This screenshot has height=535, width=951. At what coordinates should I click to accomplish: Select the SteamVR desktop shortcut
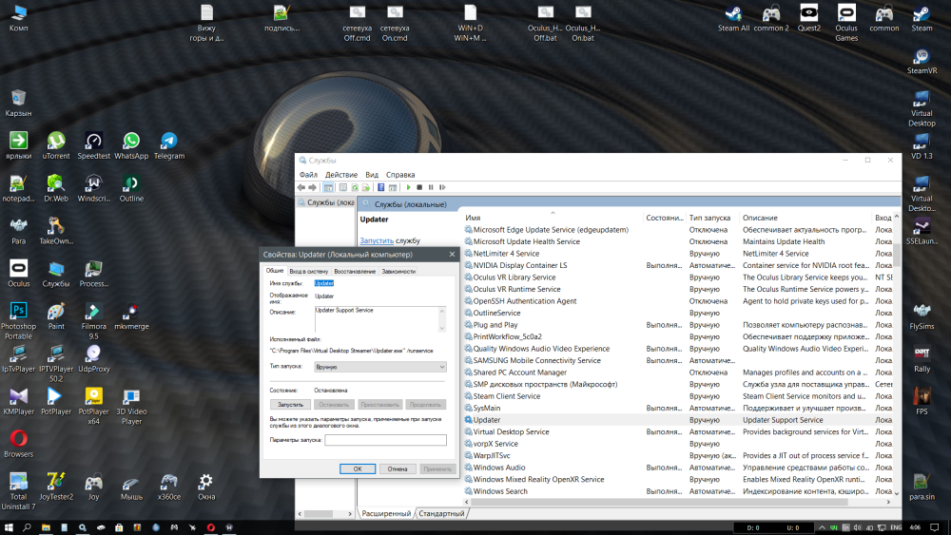click(x=922, y=57)
